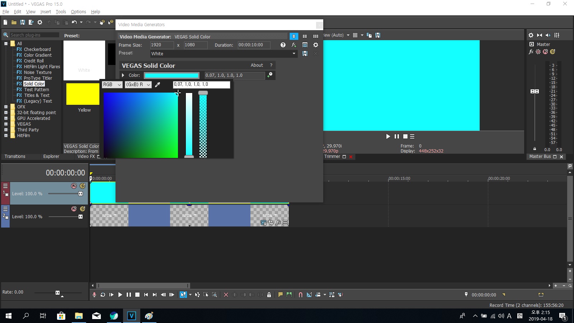
Task: Activate the What's This help cursor icon
Action: click(111, 22)
